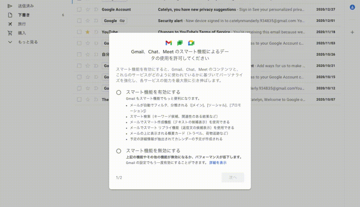Open the 下書き drafts folder
This screenshot has height=207, width=360.
pyautogui.click(x=24, y=15)
